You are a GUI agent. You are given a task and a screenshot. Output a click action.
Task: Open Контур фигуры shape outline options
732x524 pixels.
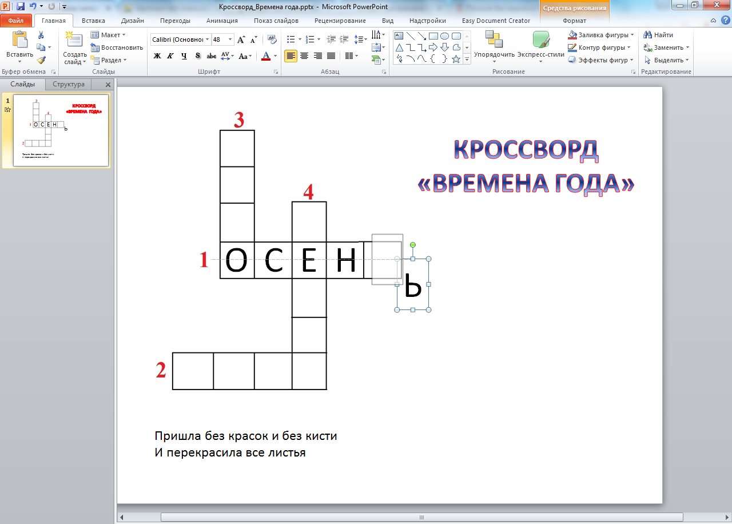point(599,47)
